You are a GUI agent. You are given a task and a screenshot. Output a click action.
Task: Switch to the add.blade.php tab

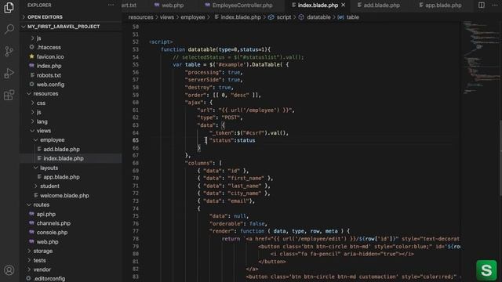pos(378,5)
